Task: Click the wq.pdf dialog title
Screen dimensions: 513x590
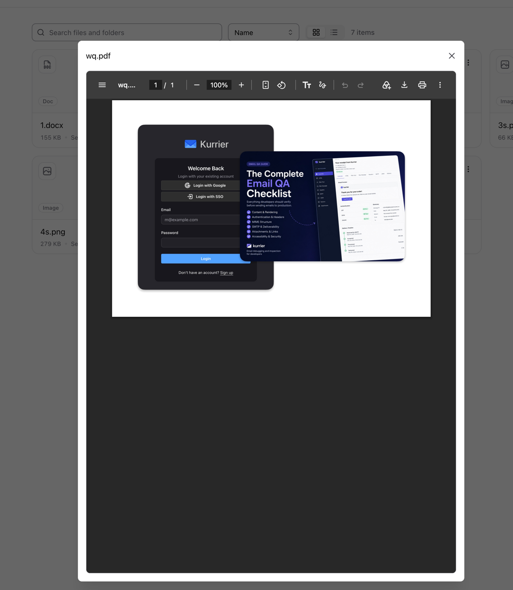Action: coord(98,56)
